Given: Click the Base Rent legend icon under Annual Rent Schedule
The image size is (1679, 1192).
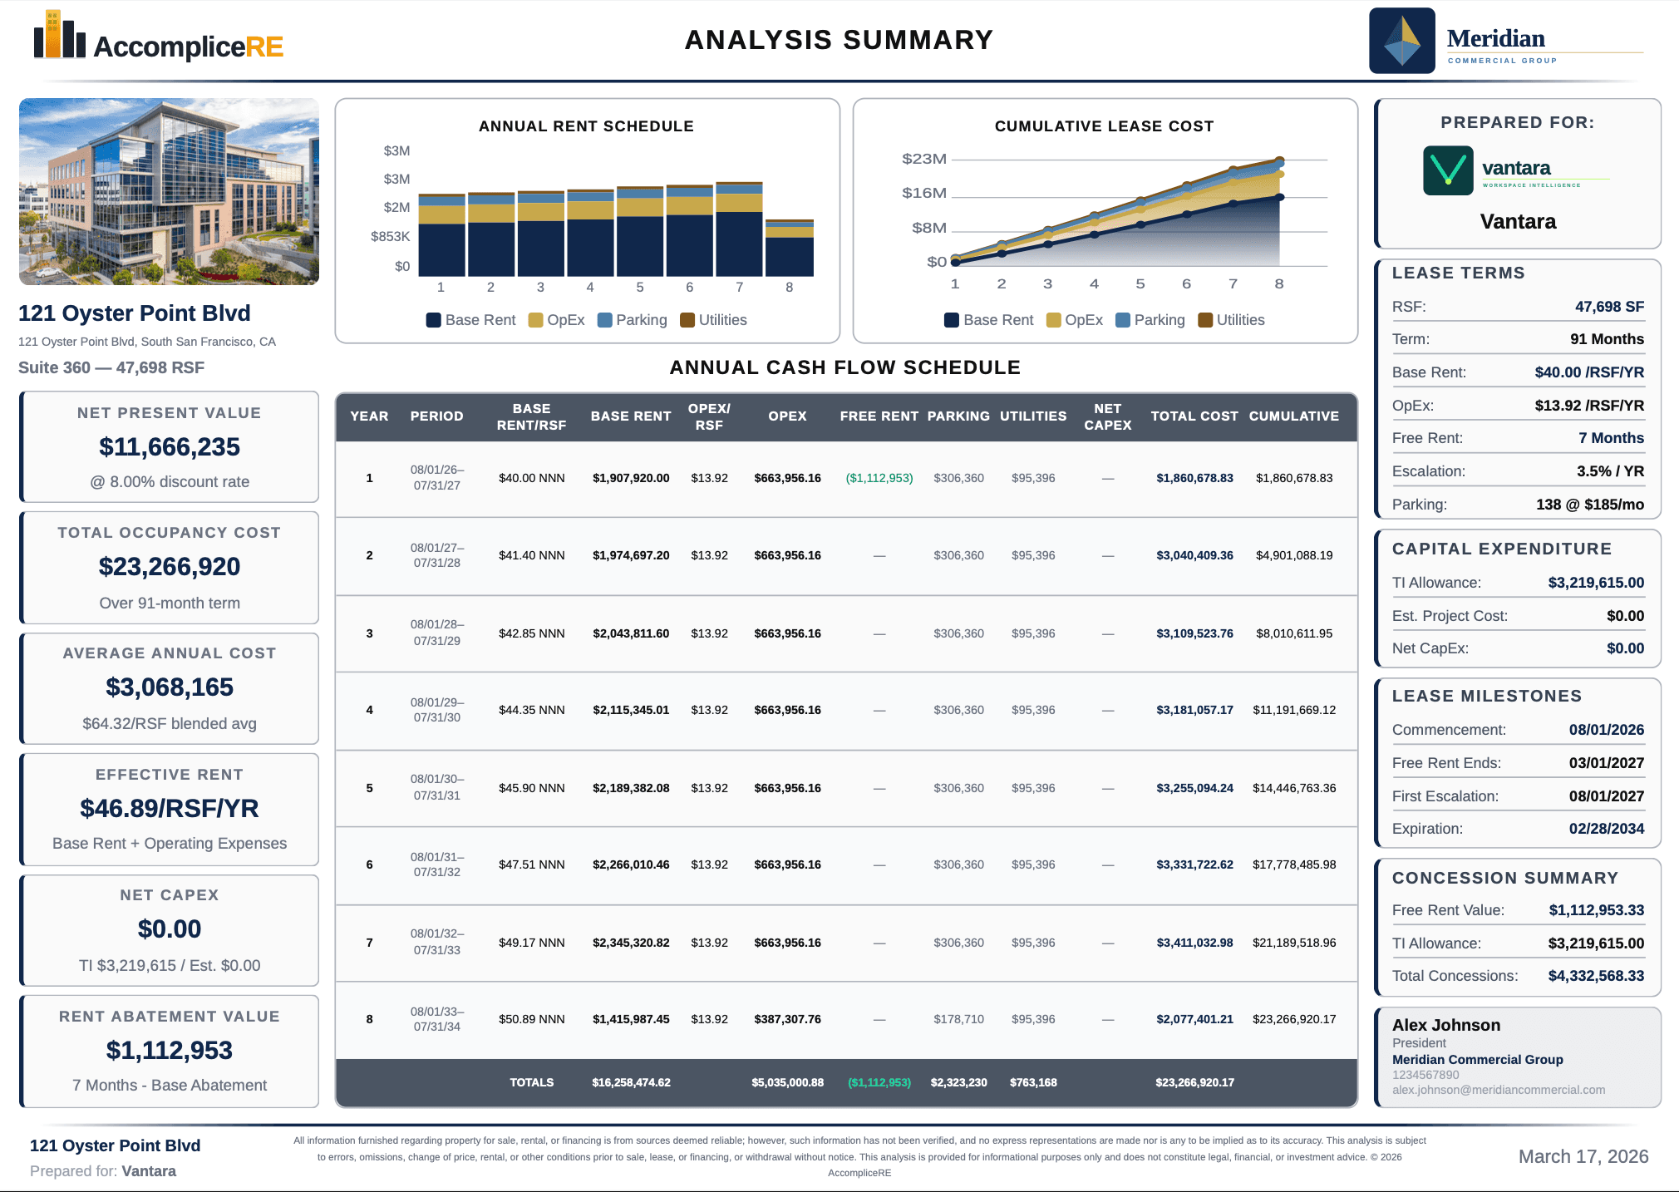Looking at the screenshot, I should [x=434, y=320].
